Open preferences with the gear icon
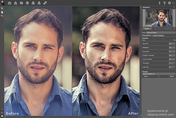The image size is (176, 118). coord(169,3)
